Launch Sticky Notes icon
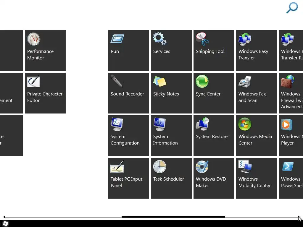The image size is (303, 227). (x=159, y=81)
